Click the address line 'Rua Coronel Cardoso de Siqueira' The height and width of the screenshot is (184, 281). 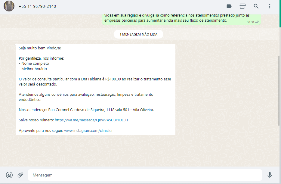pos(76,110)
